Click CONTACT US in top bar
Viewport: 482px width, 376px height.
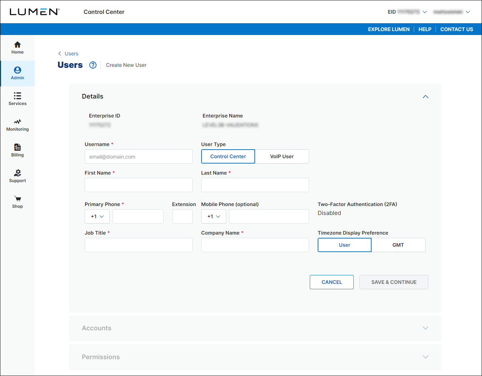[x=457, y=29]
